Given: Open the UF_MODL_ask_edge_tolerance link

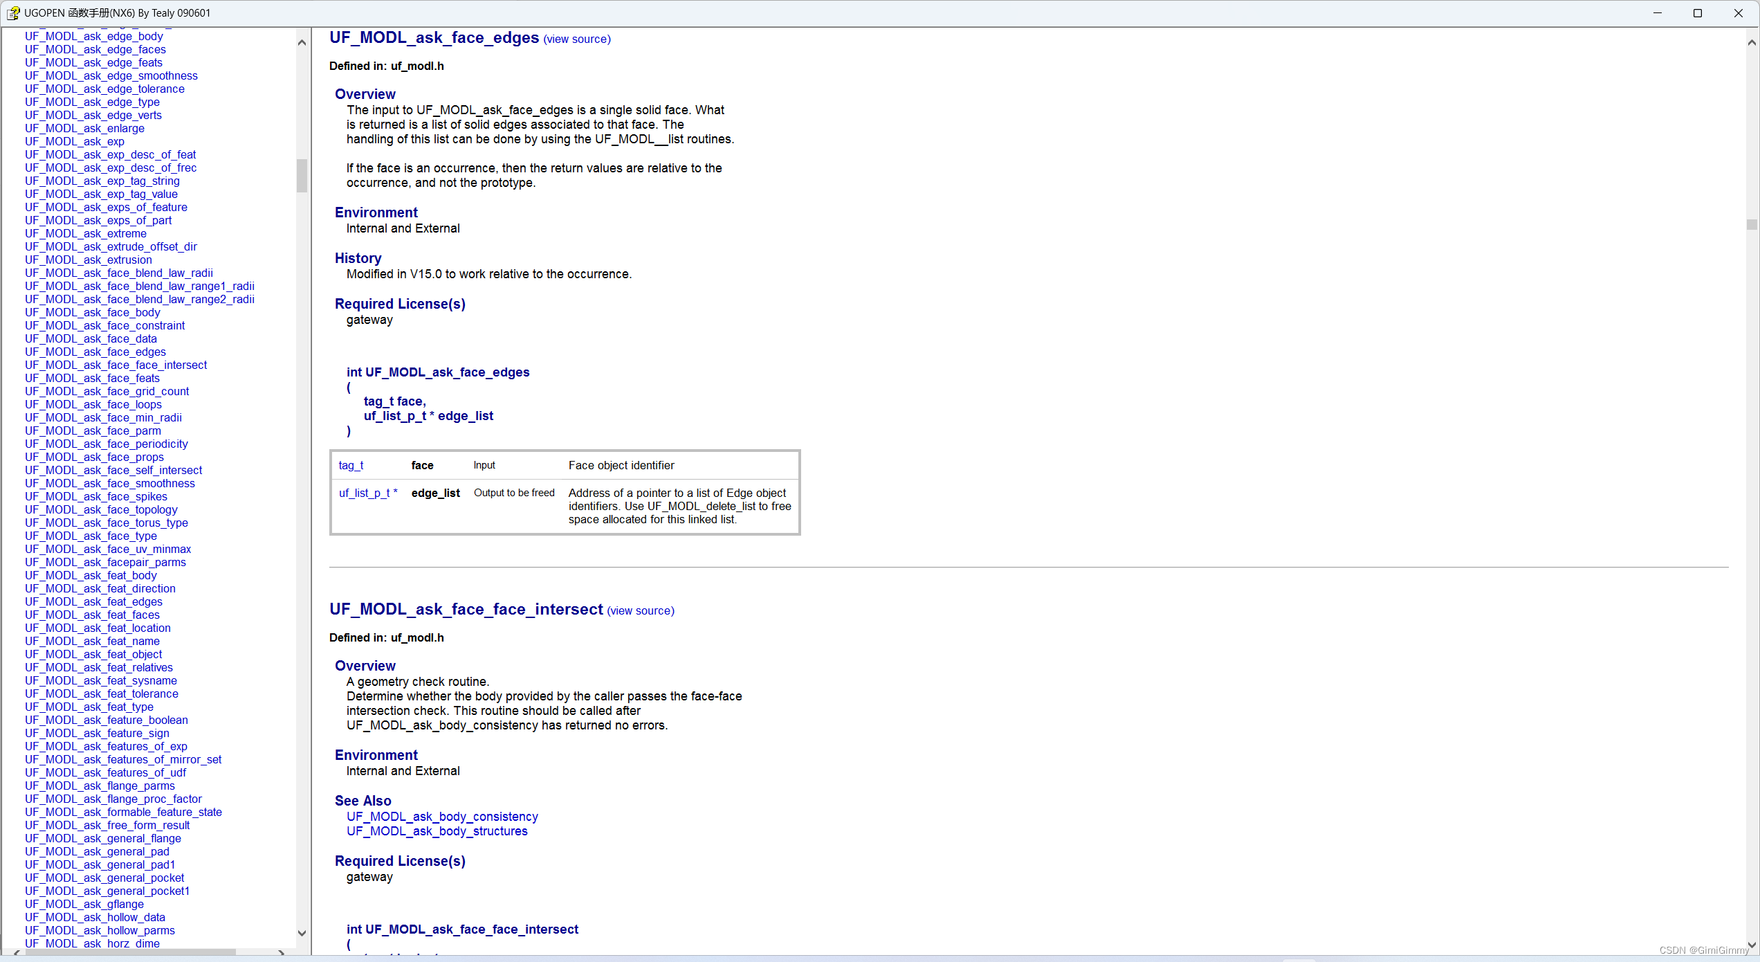Looking at the screenshot, I should click(x=104, y=89).
